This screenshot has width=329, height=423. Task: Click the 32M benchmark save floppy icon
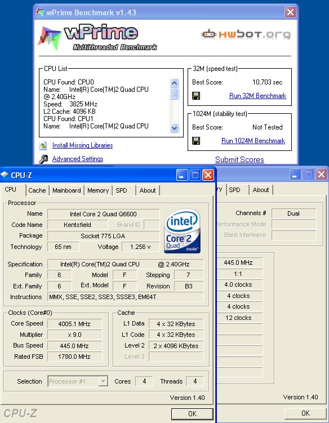click(196, 96)
